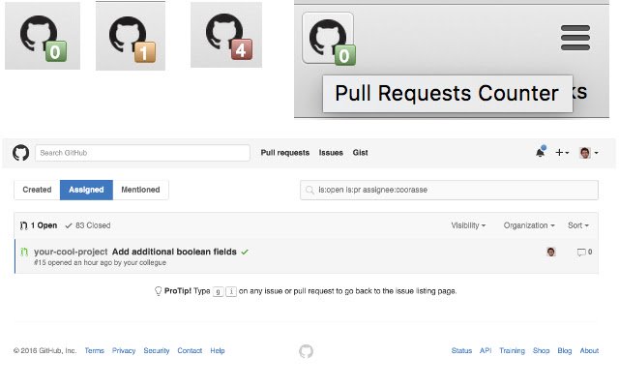Viewport: 619px width, 387px height.
Task: Open Issues in the header navigation
Action: click(331, 153)
